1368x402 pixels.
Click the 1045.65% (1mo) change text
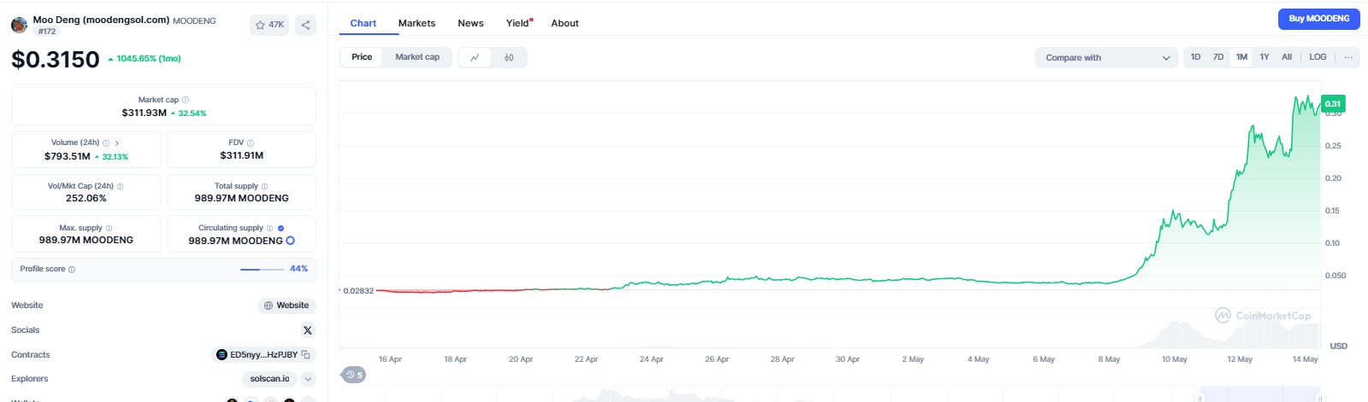(x=149, y=59)
